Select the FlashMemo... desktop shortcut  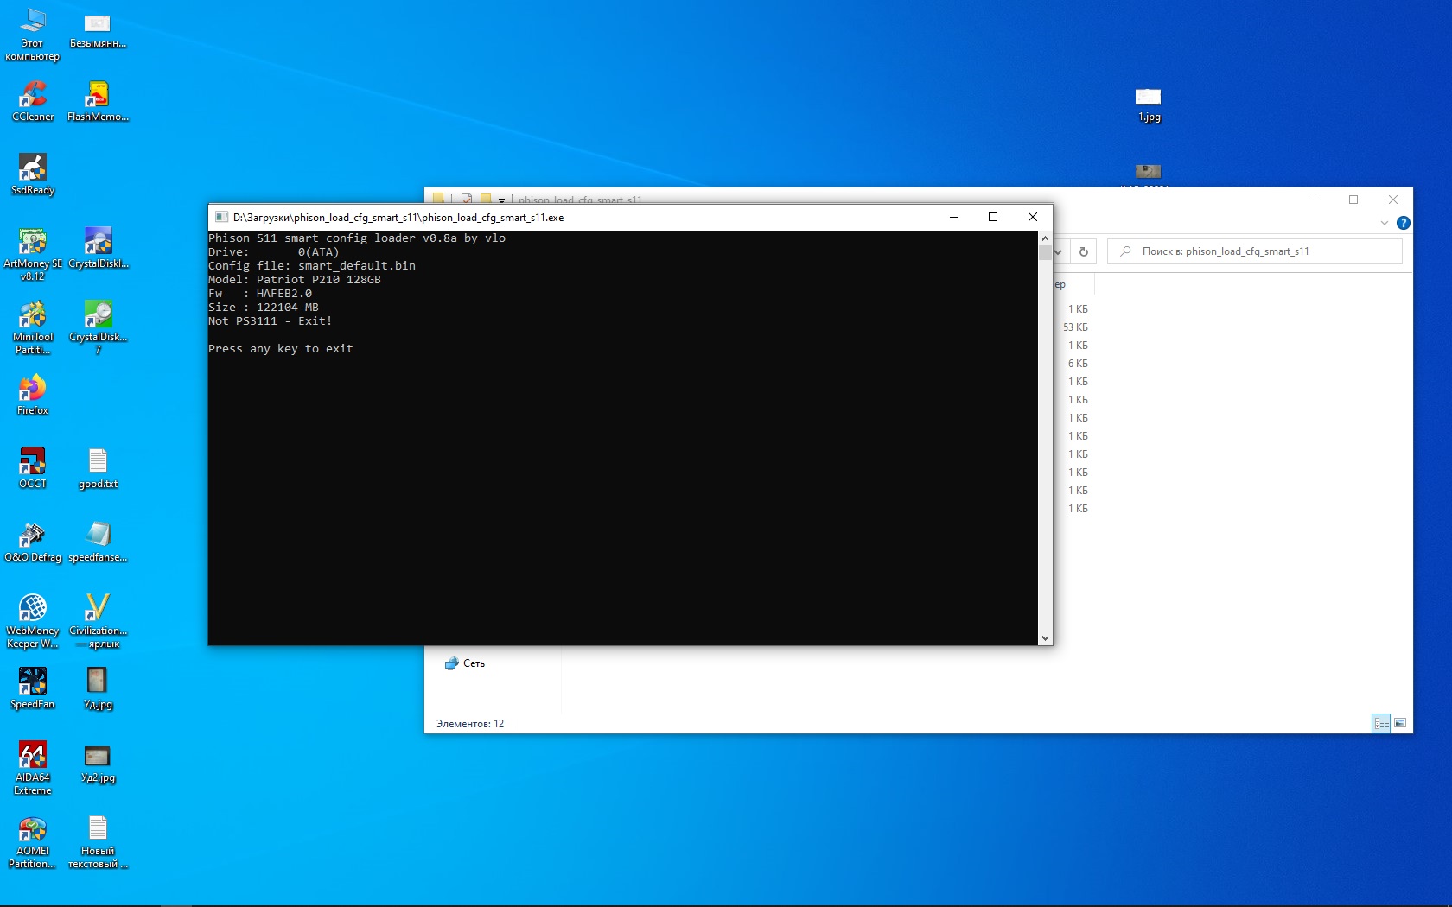98,102
